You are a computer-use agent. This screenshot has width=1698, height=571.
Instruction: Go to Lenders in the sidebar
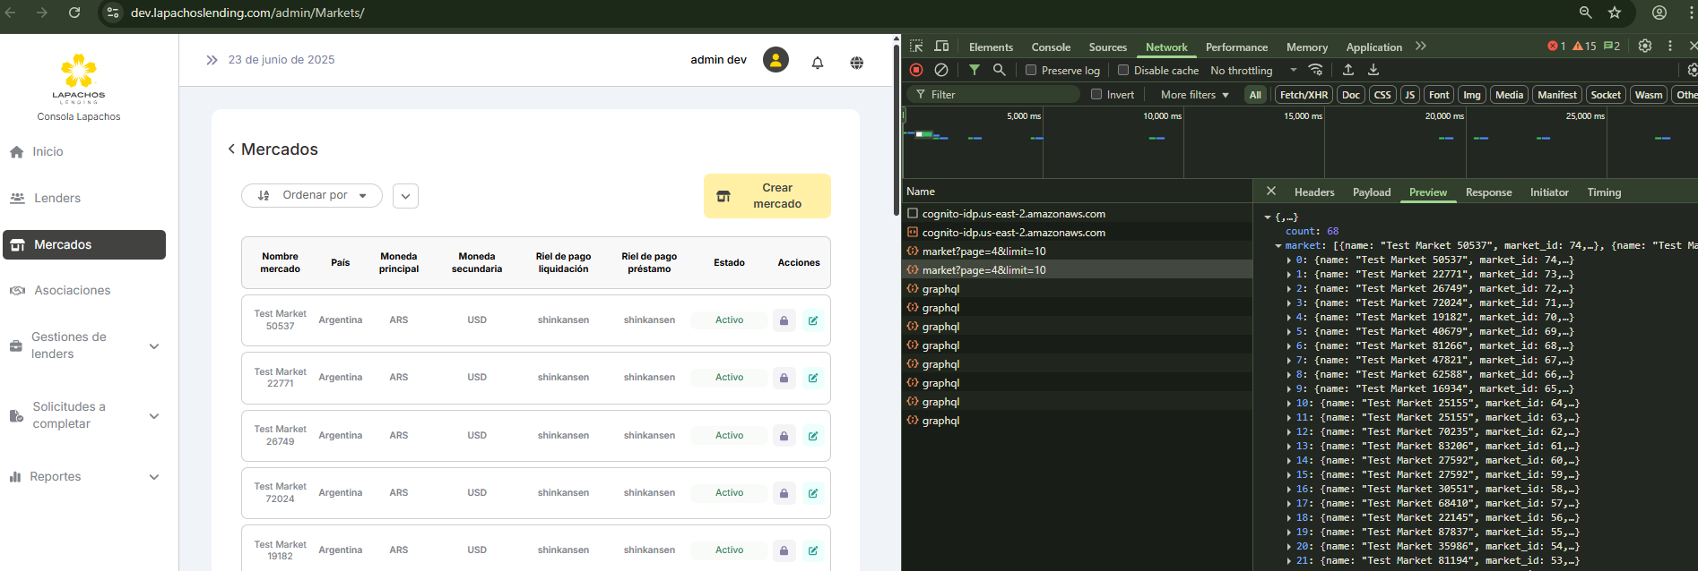coord(57,198)
